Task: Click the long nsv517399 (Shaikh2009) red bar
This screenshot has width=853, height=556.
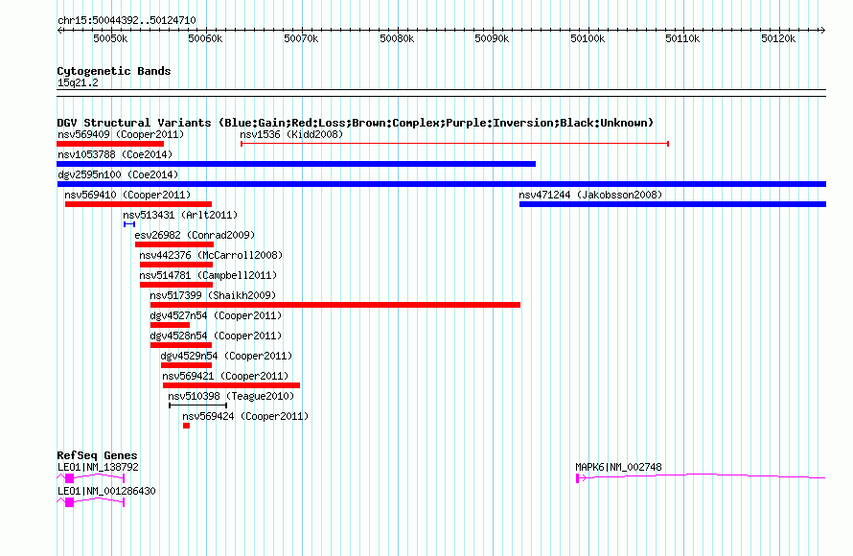Action: tap(335, 305)
